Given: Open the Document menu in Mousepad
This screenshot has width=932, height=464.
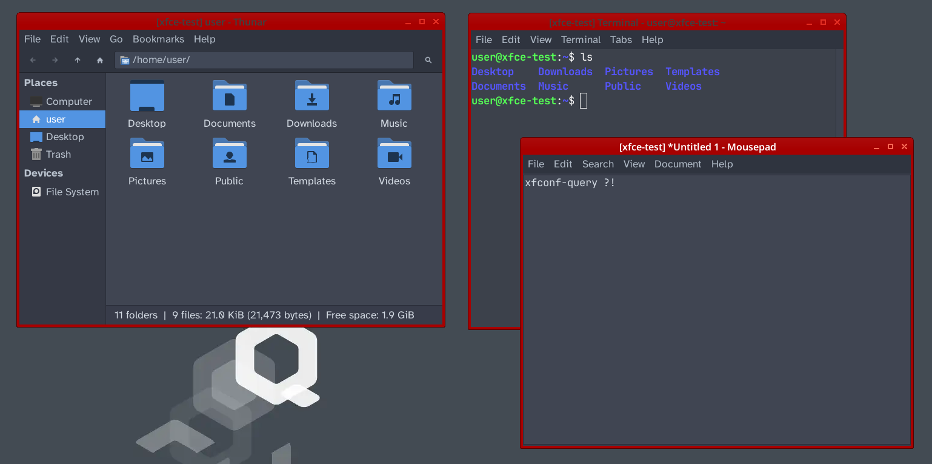Looking at the screenshot, I should 677,164.
